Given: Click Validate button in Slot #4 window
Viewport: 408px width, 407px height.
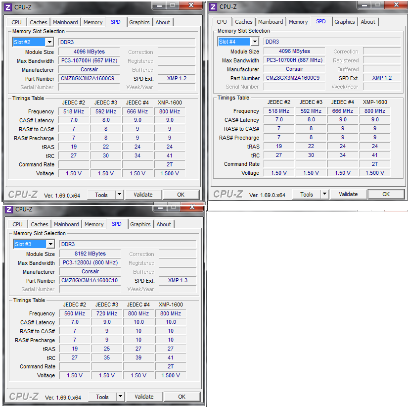Looking at the screenshot, I should click(x=349, y=194).
